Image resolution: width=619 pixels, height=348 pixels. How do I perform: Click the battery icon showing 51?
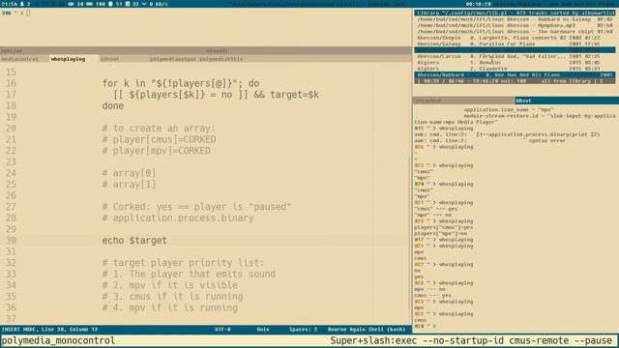(x=110, y=4)
